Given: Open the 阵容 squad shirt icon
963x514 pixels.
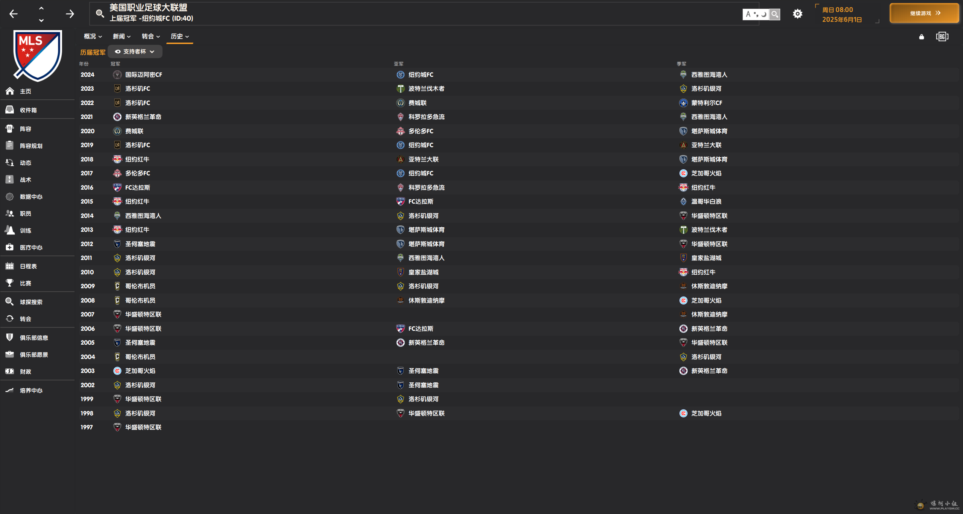Looking at the screenshot, I should coord(10,129).
